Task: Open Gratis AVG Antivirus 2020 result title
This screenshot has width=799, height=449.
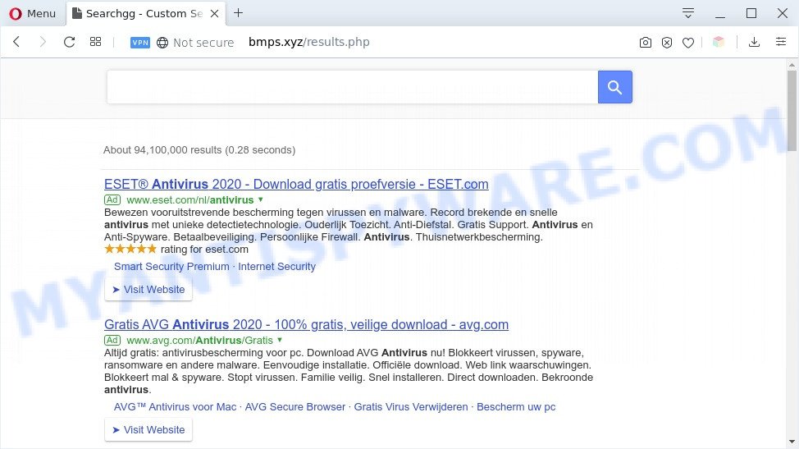Action: click(306, 325)
